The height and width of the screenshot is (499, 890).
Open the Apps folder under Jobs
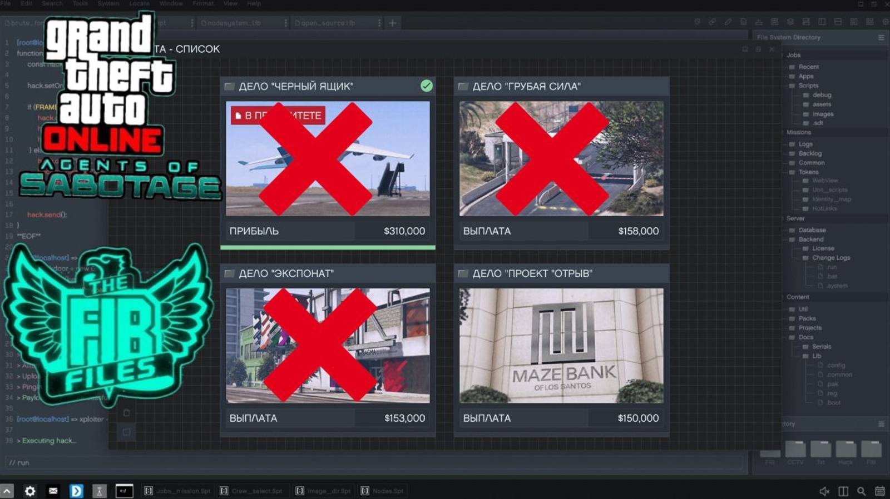[x=802, y=76]
